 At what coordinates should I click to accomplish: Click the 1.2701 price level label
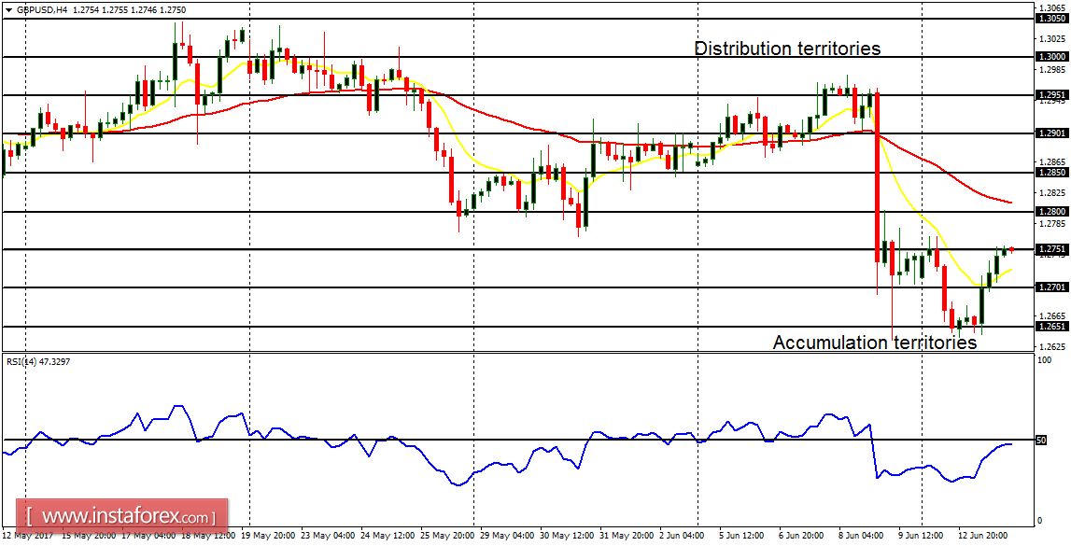pyautogui.click(x=1049, y=287)
